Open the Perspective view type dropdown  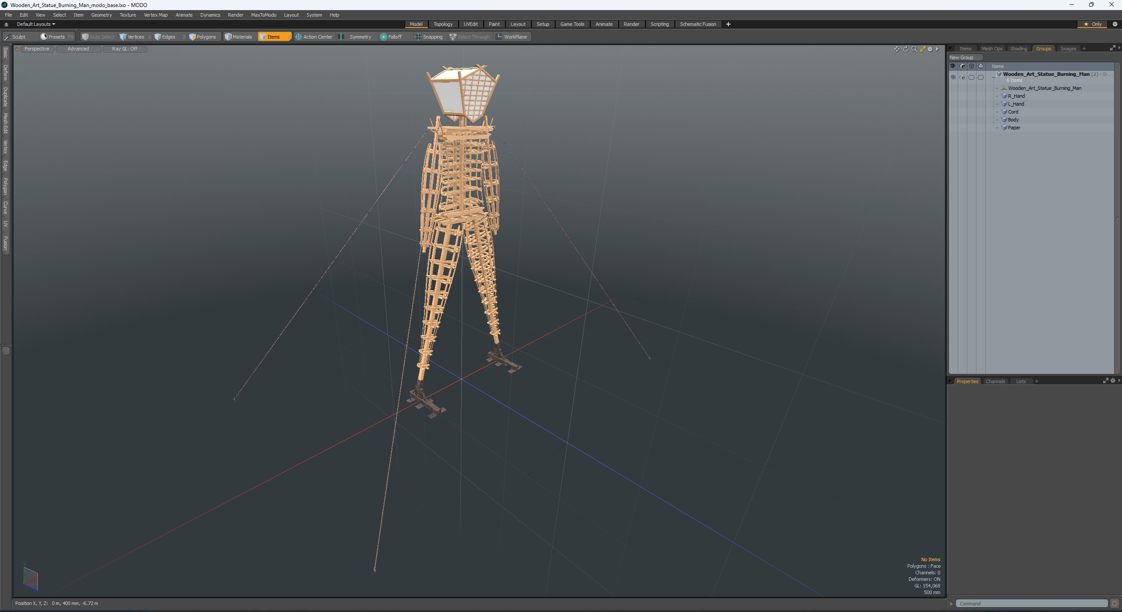coord(37,49)
